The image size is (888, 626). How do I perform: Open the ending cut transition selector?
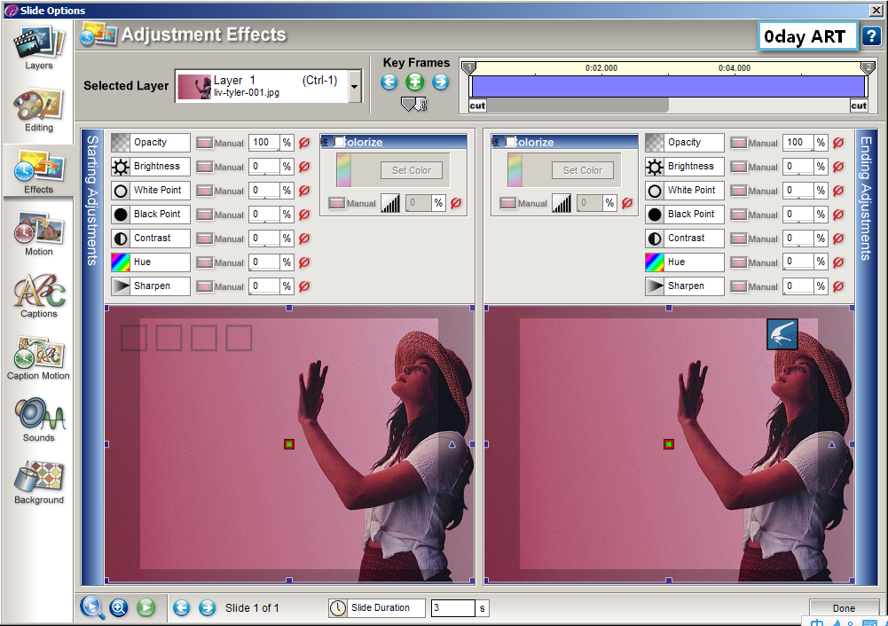tap(859, 106)
